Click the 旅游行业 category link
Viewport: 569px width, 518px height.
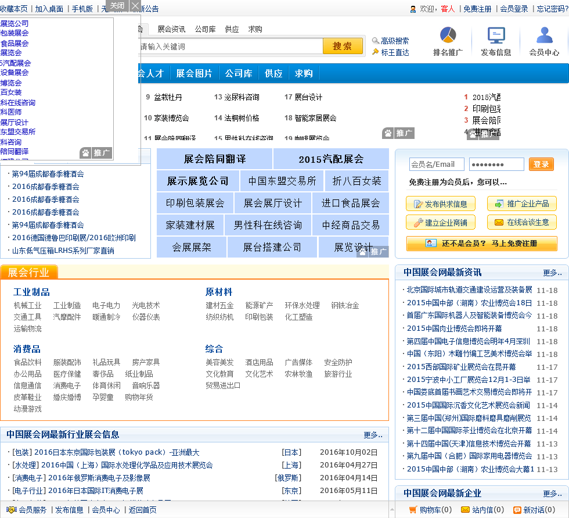338,374
